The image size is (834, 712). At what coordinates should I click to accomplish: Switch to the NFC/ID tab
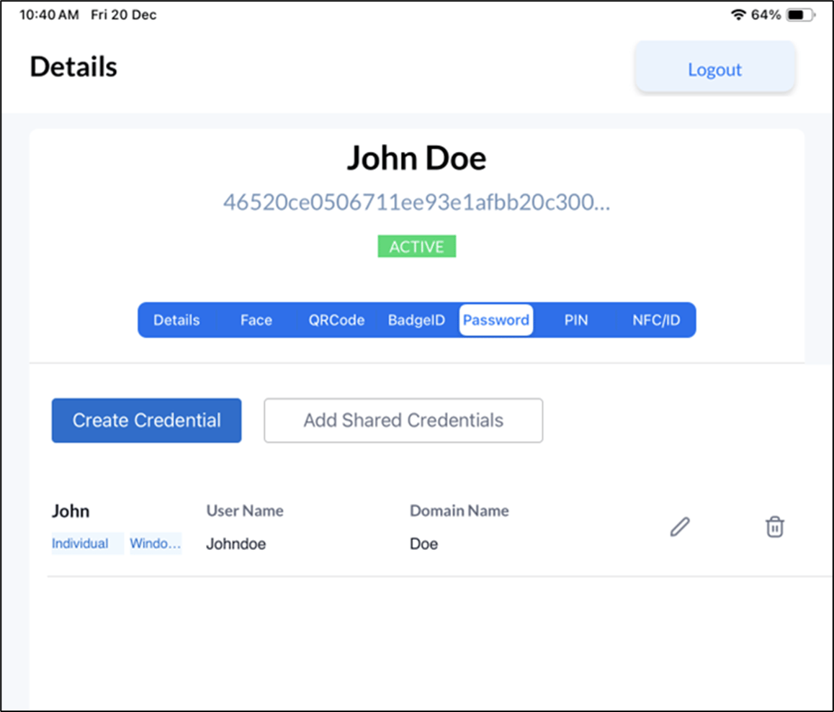656,320
